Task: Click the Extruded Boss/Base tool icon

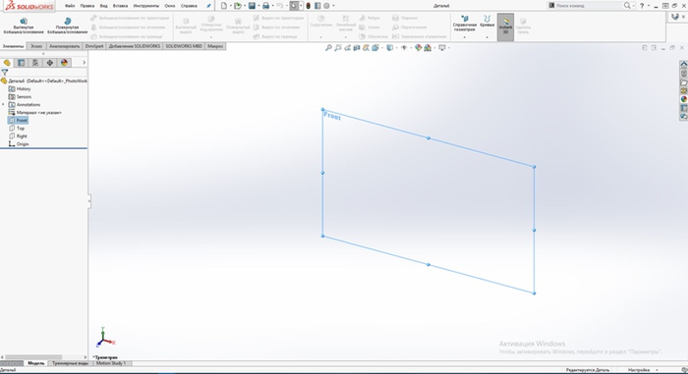Action: click(24, 21)
